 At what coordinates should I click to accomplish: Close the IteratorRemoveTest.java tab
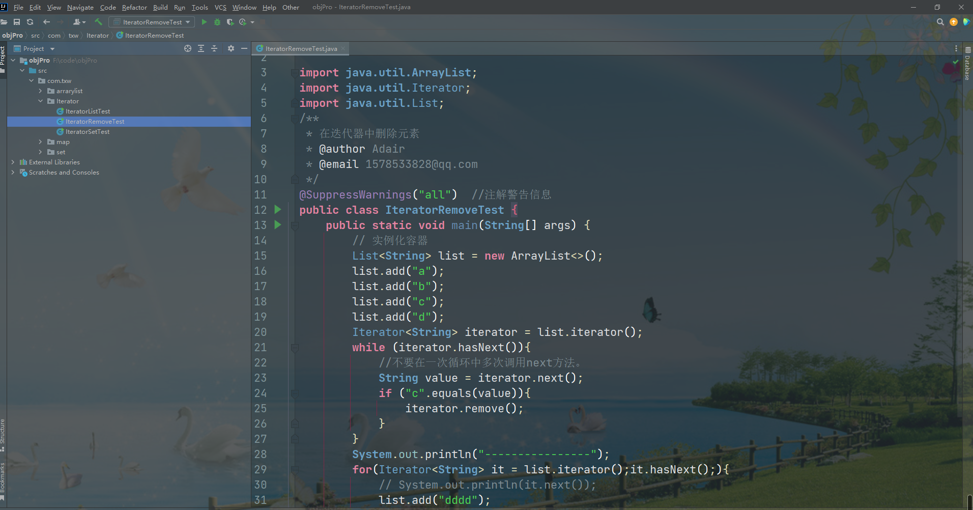pyautogui.click(x=343, y=48)
